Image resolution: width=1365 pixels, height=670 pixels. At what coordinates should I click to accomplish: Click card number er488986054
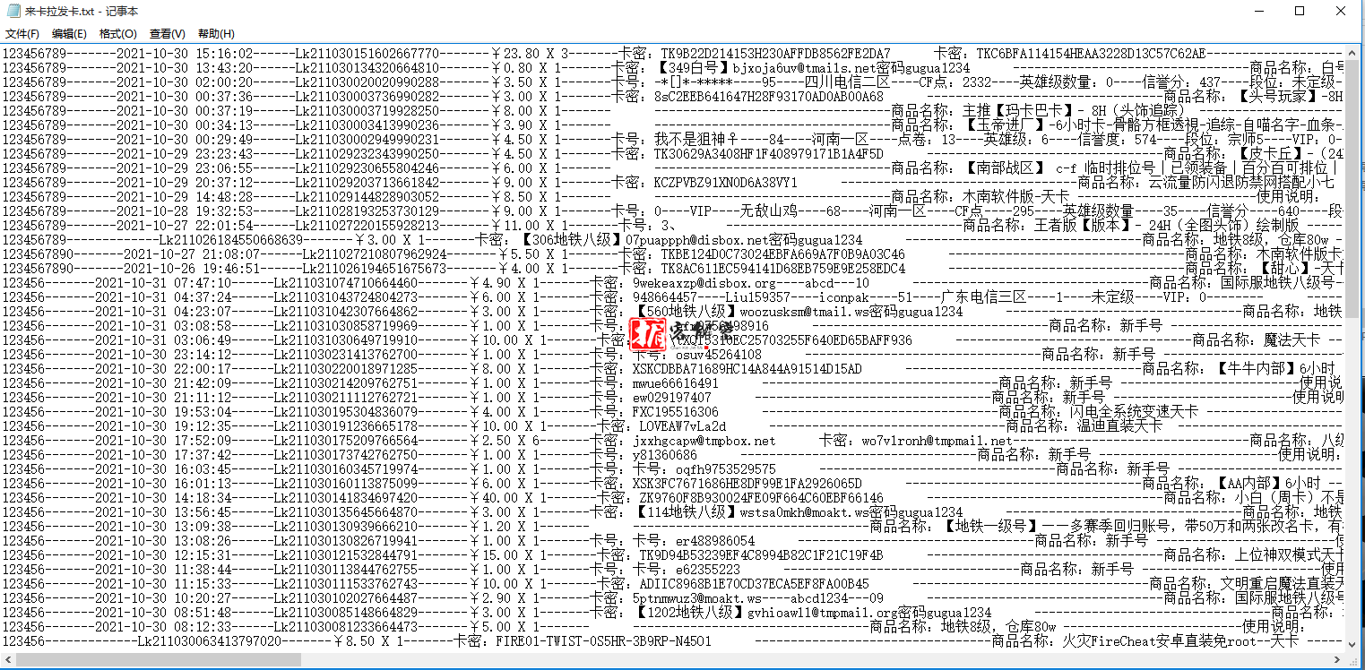[714, 541]
